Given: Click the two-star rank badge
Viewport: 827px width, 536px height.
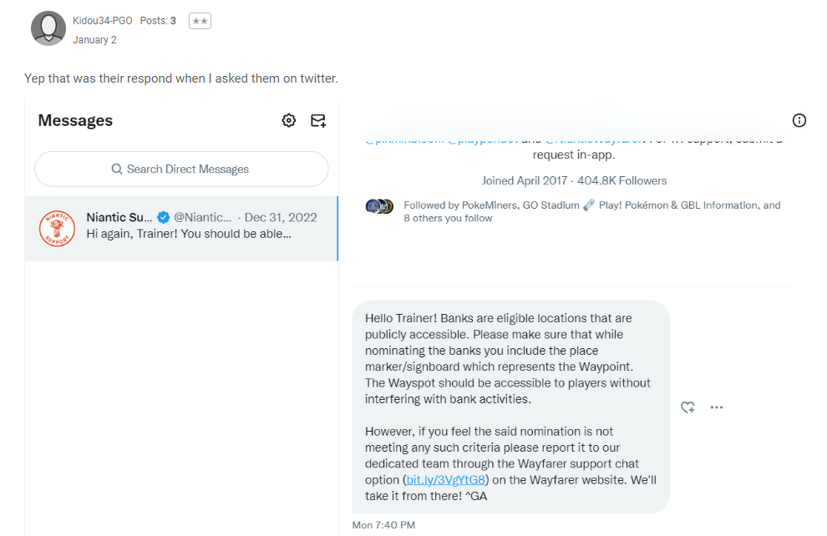Looking at the screenshot, I should [x=200, y=21].
